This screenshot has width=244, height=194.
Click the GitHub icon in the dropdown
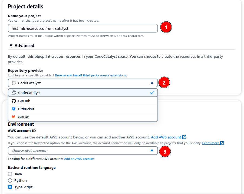click(14, 101)
